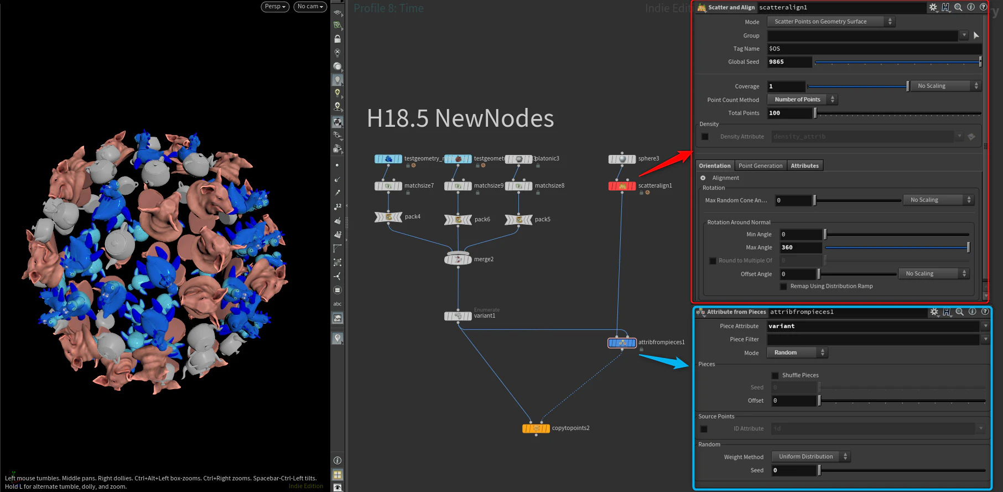
Task: Open Coverage No Scaling dropdown
Action: click(x=946, y=86)
